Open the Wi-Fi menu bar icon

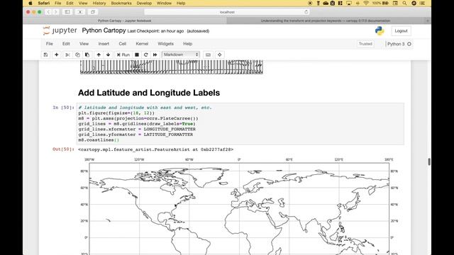pos(366,3)
